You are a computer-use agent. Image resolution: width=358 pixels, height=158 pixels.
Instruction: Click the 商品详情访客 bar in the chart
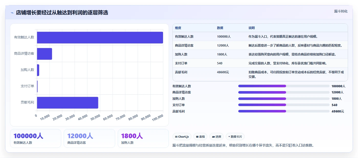point(45,54)
